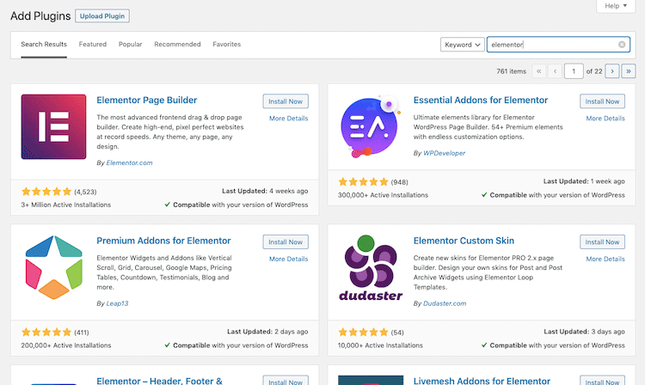The width and height of the screenshot is (645, 385).
Task: Jump to last page of results
Action: (628, 71)
